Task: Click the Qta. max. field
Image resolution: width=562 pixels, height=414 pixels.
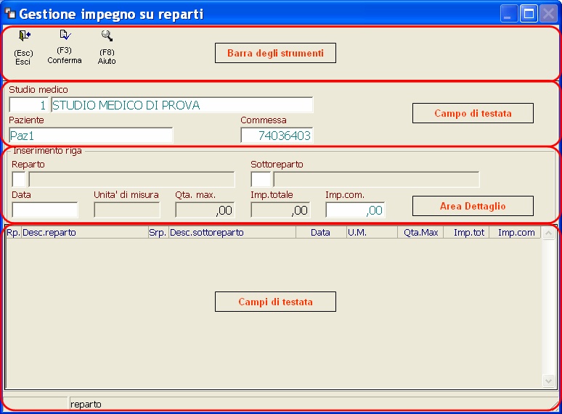Action: tap(205, 210)
